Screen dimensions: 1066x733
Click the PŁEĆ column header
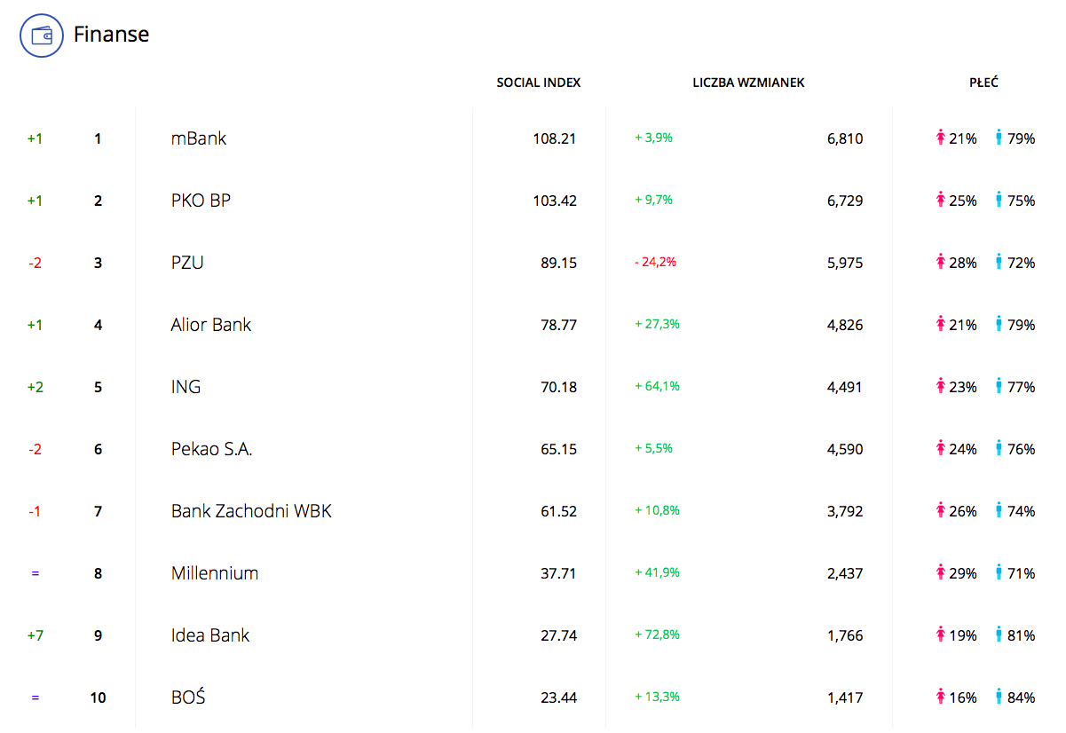[x=983, y=83]
